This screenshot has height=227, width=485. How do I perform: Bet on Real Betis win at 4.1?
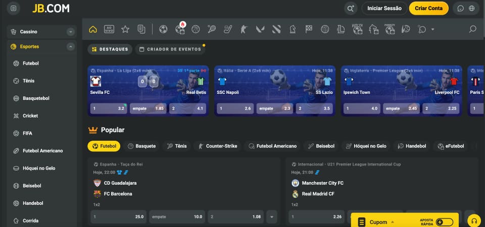187,109
